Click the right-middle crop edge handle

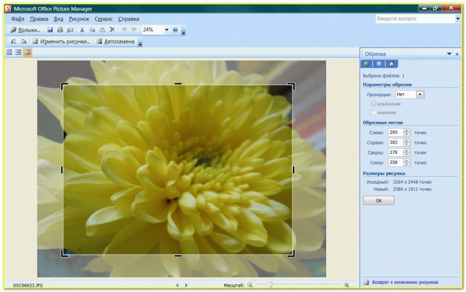[x=294, y=170]
